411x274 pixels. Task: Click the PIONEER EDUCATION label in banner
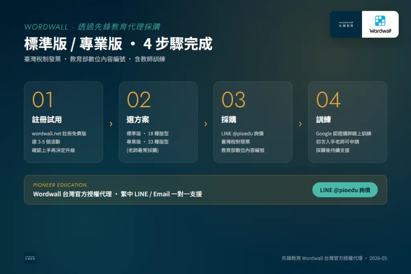coord(60,185)
